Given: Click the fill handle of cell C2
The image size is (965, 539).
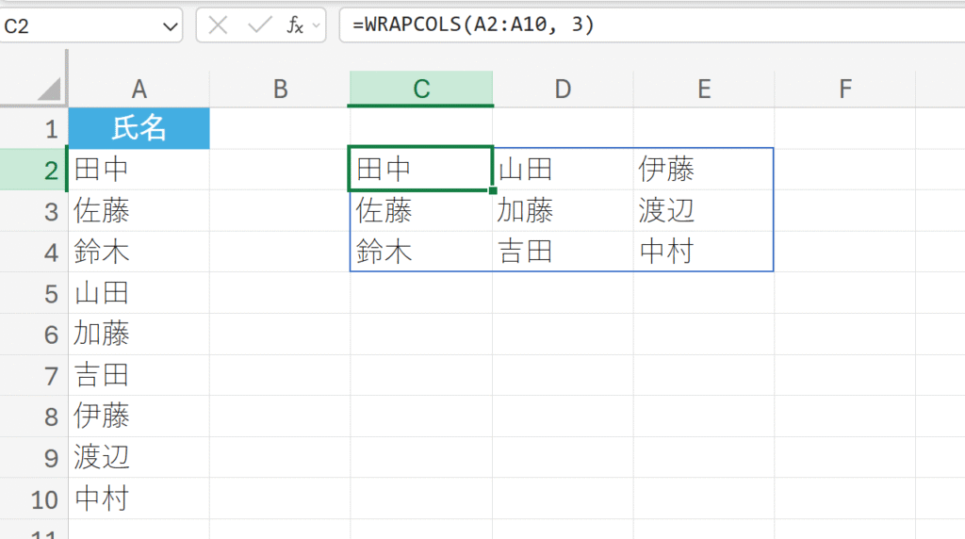Looking at the screenshot, I should point(492,189).
